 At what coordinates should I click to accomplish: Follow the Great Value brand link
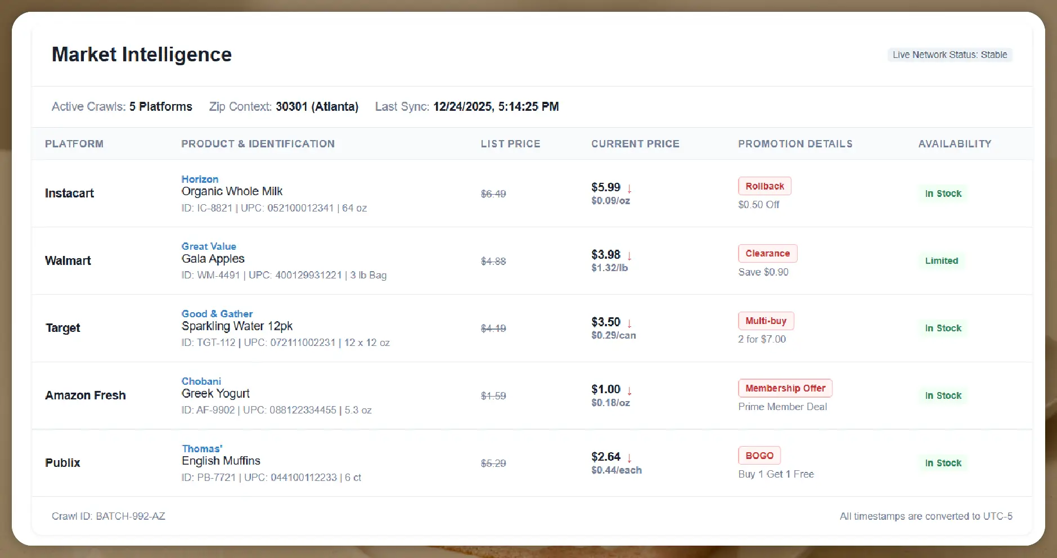point(209,246)
